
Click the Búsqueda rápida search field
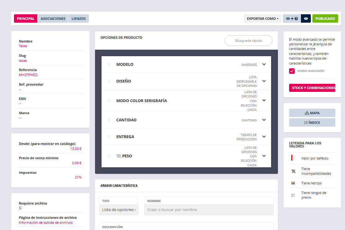click(248, 41)
